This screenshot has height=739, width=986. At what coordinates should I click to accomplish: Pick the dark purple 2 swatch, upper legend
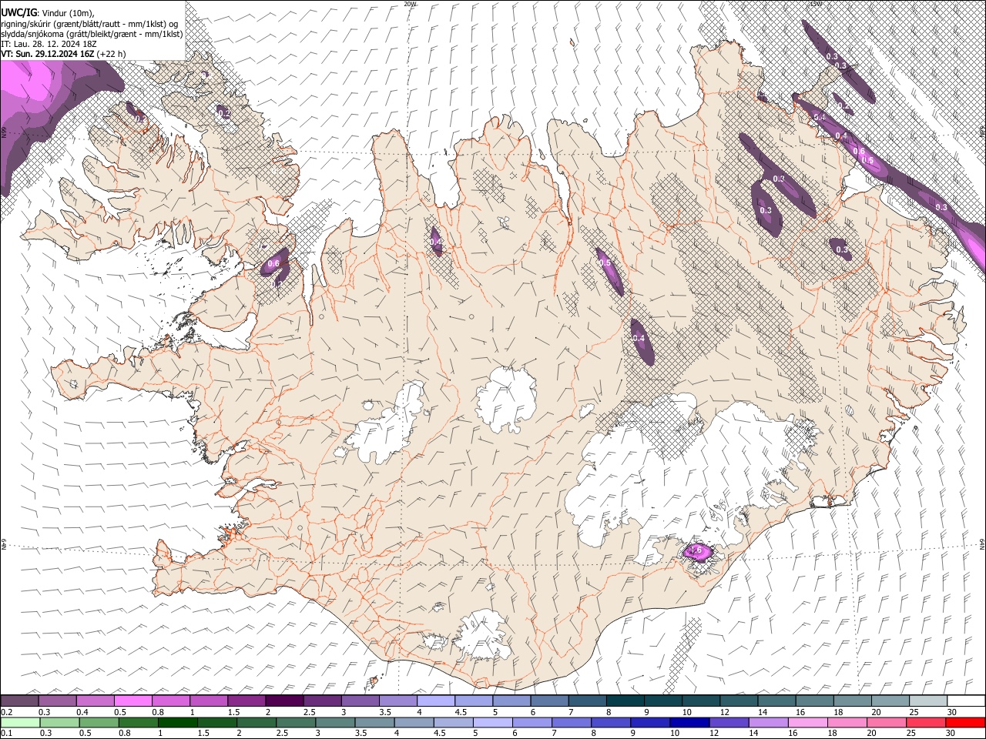[x=284, y=701]
